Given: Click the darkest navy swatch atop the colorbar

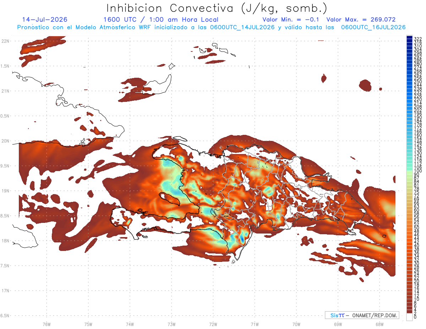Looking at the screenshot, I should (409, 37).
